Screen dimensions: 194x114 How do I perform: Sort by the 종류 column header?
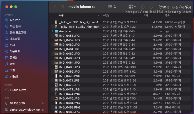tap(168, 15)
